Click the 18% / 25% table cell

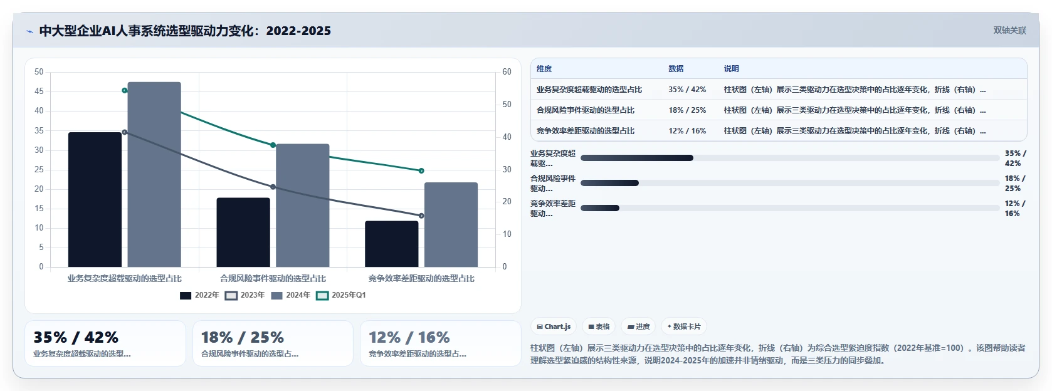[x=687, y=110]
